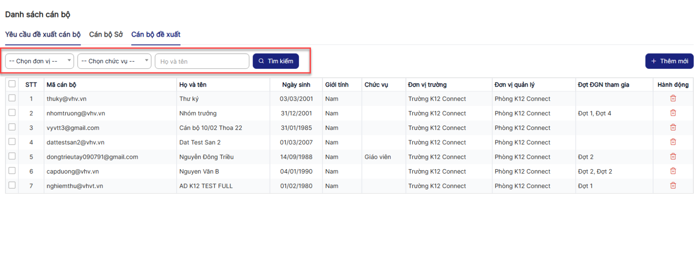The width and height of the screenshot is (698, 256).
Task: Check the box for row 1 thuky@vhv.vn
Action: click(x=12, y=98)
